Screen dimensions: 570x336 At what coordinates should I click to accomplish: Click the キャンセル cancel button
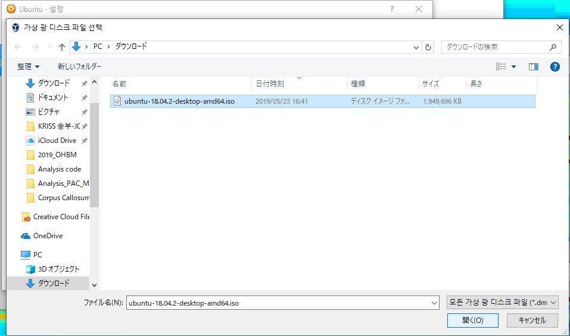click(532, 321)
